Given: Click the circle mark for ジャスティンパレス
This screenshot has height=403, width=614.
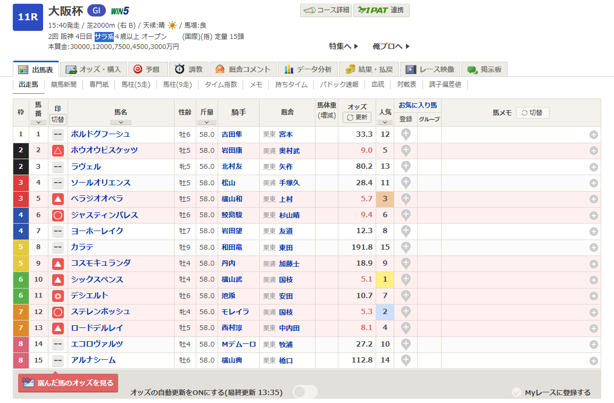Looking at the screenshot, I should tap(58, 215).
